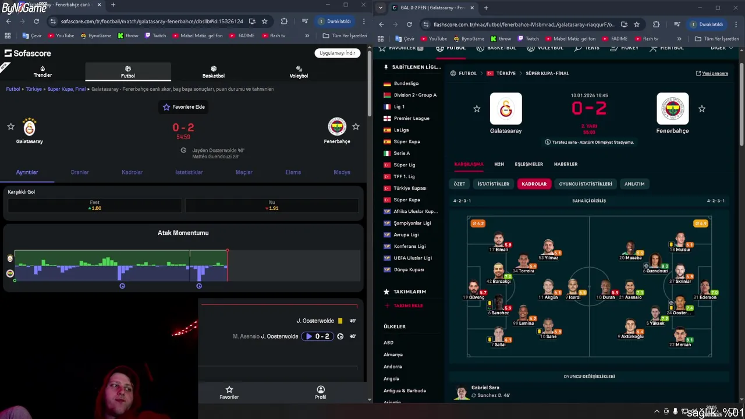
Task: Open the Maçlar tab
Action: [x=244, y=172]
